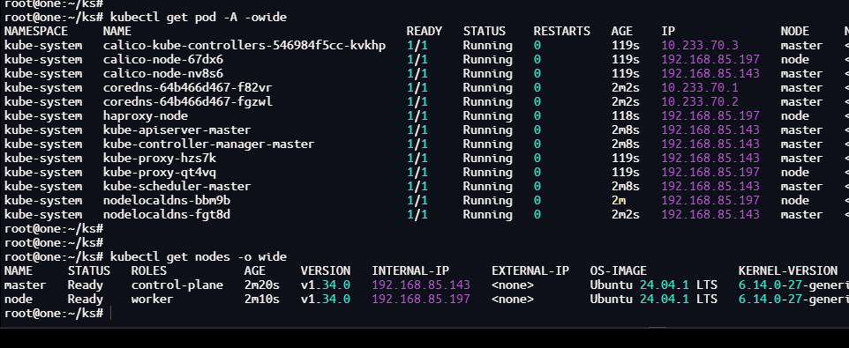Select kube-controller-manager-master pod name

pos(208,144)
